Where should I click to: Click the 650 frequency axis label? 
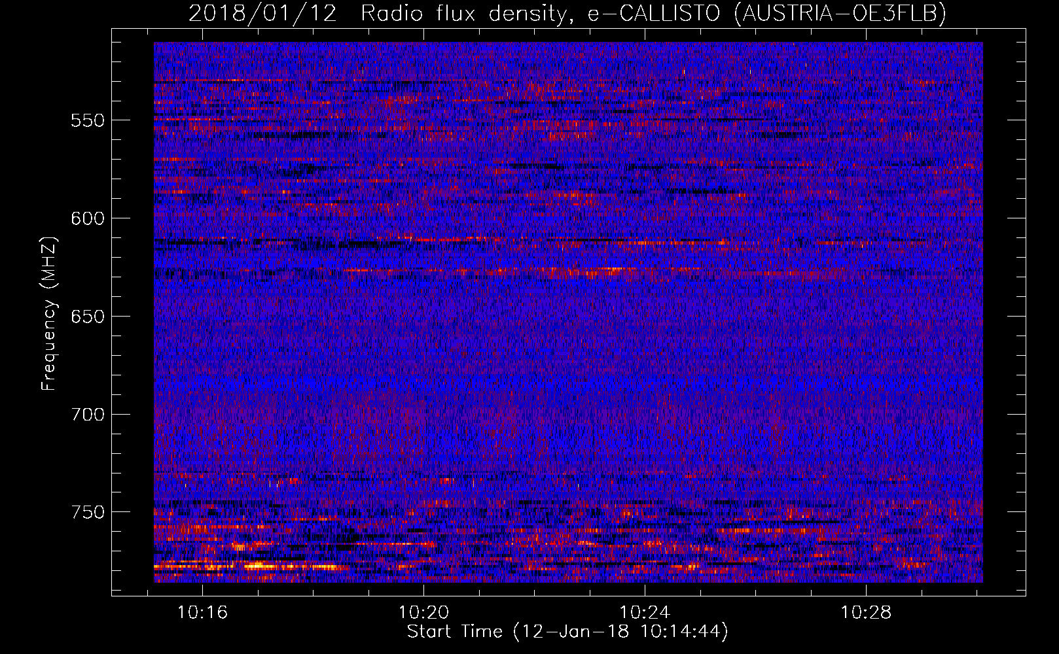[x=88, y=317]
